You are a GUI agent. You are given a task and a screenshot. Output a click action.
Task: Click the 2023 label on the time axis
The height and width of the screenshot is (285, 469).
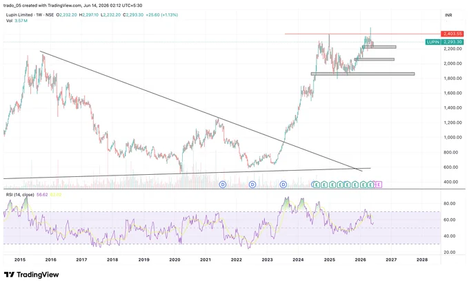pos(268,260)
